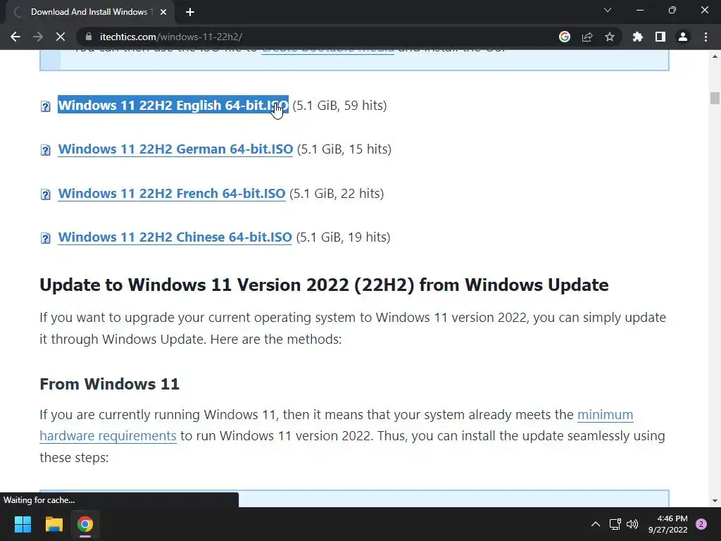This screenshot has width=721, height=541.
Task: Open the volume tray icon
Action: (632, 524)
